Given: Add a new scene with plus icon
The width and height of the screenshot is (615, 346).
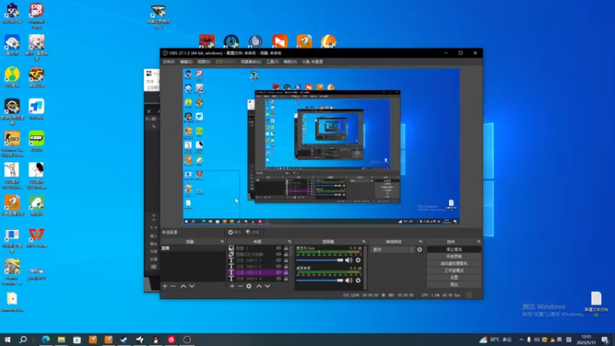Looking at the screenshot, I should pos(165,286).
